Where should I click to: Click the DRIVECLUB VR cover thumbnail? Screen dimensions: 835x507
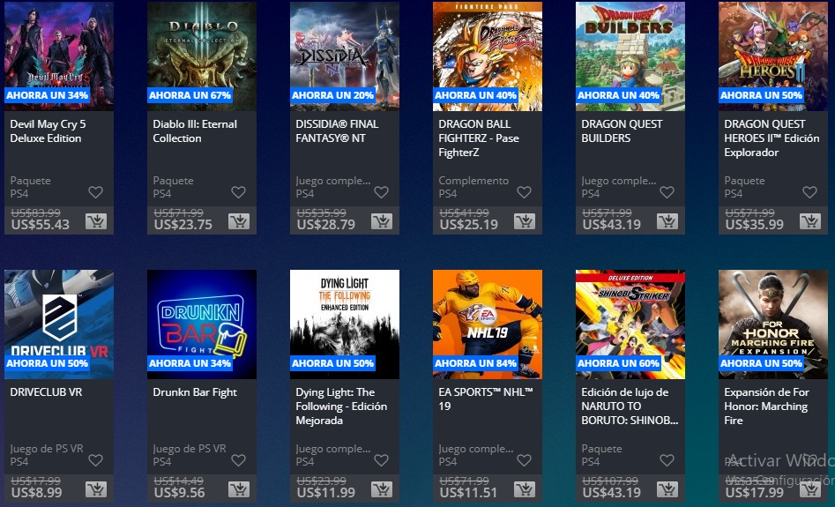click(59, 324)
